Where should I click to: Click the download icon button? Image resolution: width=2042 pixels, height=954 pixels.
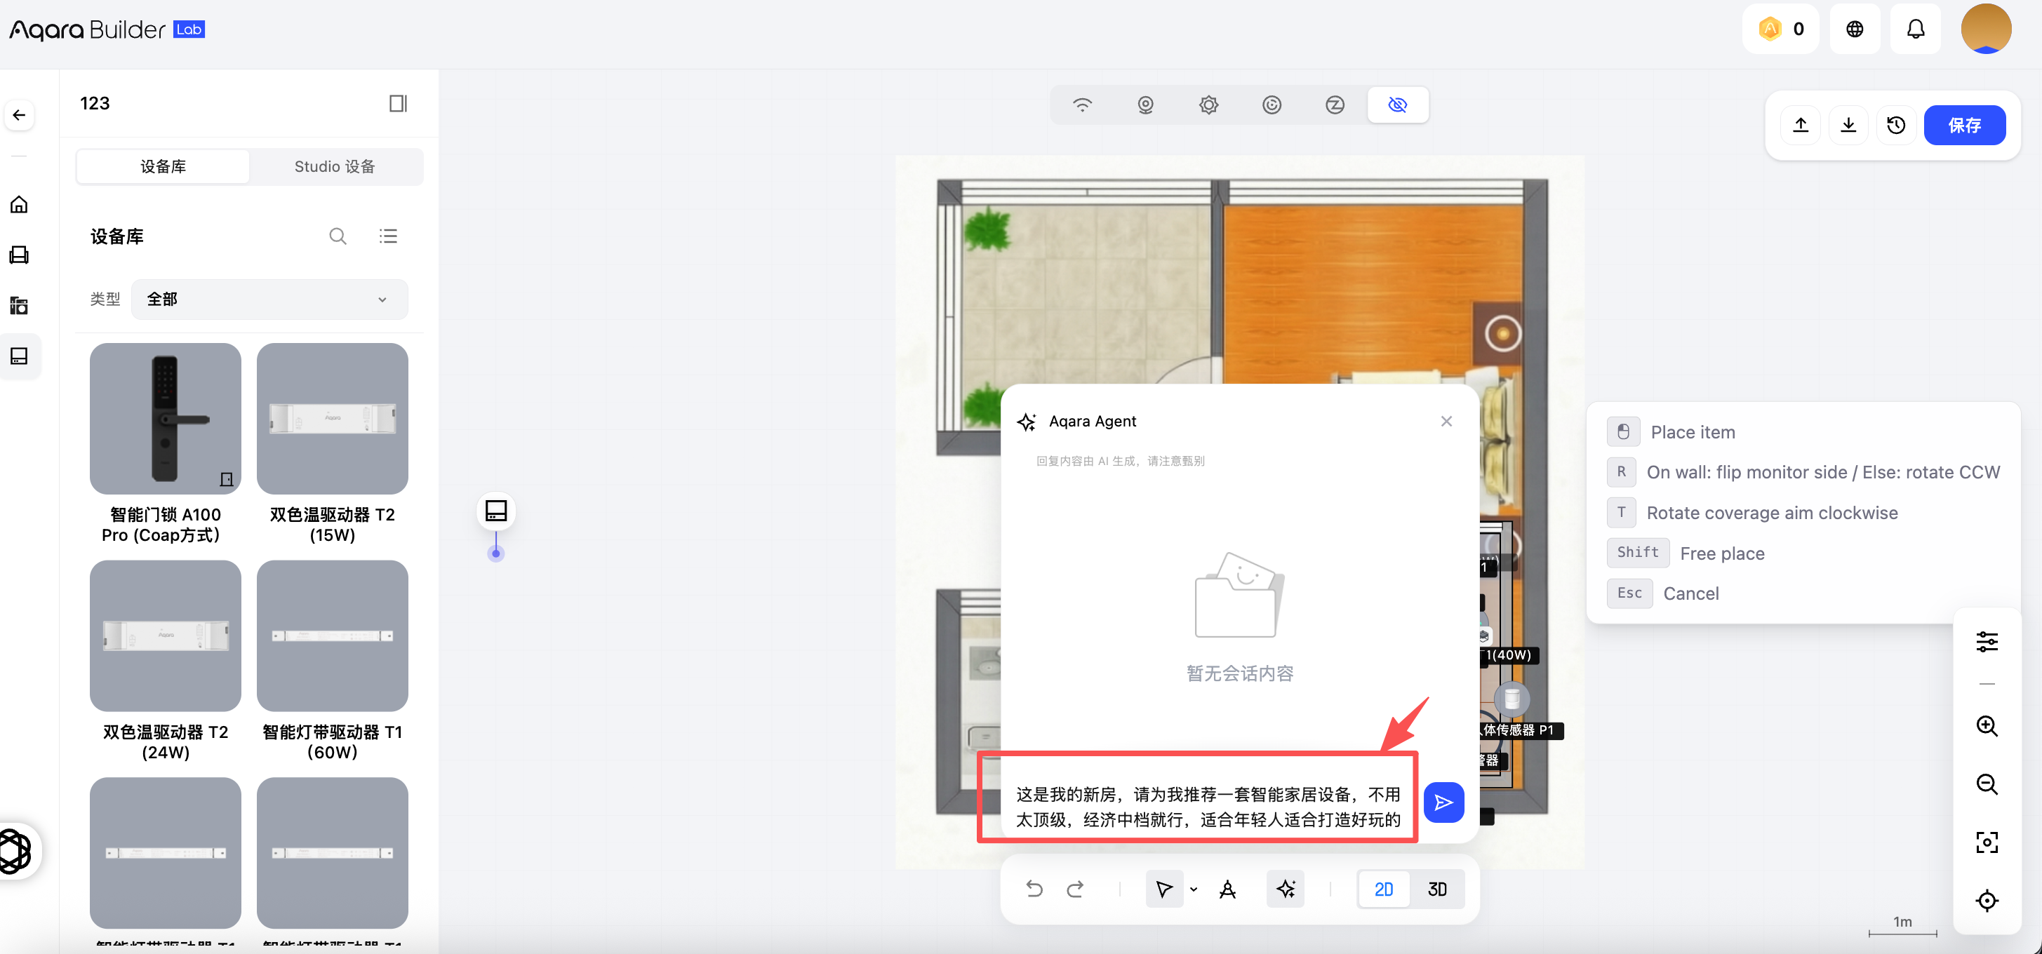(1848, 125)
